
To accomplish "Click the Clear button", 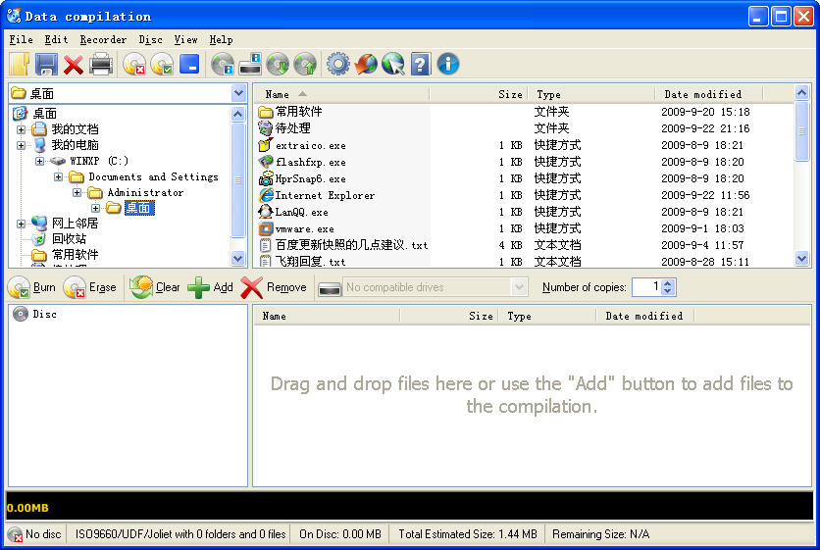I will pyautogui.click(x=155, y=287).
